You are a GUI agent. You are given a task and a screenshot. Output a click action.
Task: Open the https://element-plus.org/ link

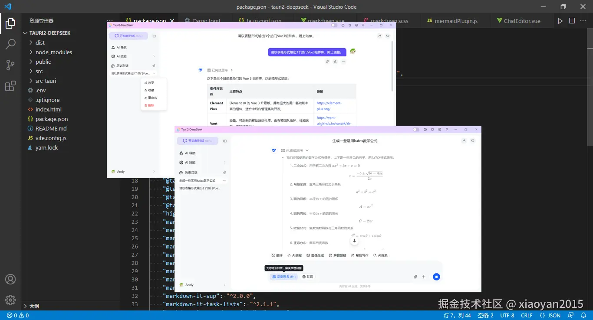click(329, 106)
